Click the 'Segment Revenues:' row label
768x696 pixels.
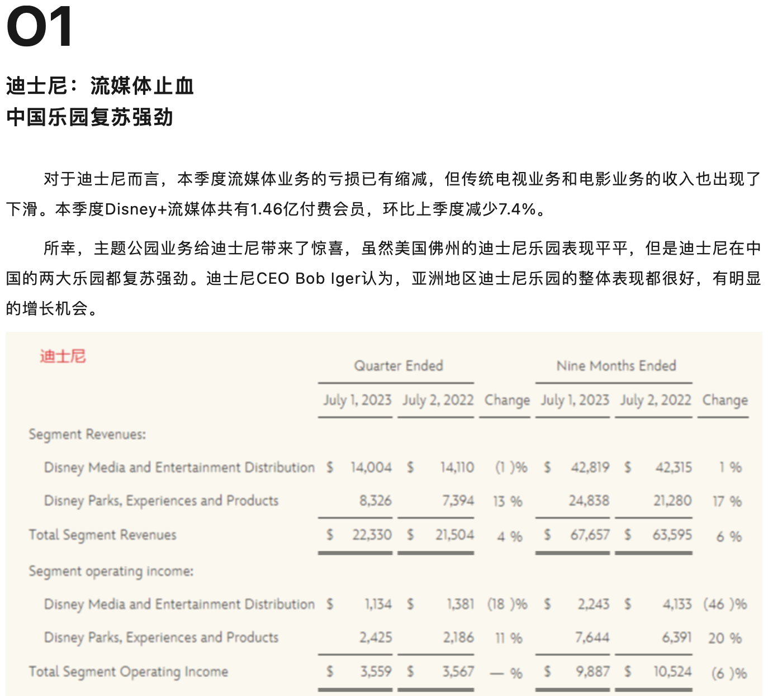tap(87, 435)
